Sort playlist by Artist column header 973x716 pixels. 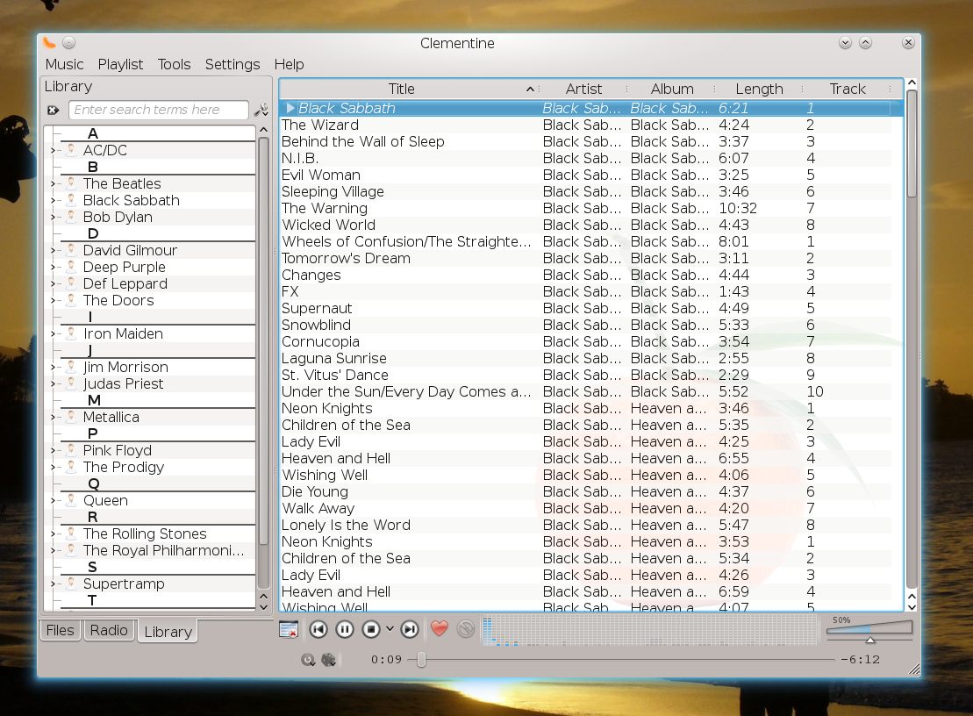[x=583, y=89]
